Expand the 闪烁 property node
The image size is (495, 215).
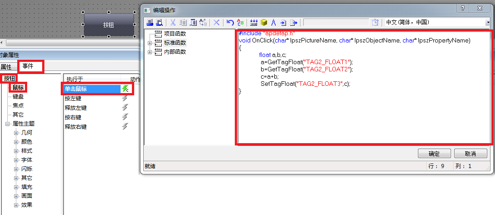pos(16,169)
